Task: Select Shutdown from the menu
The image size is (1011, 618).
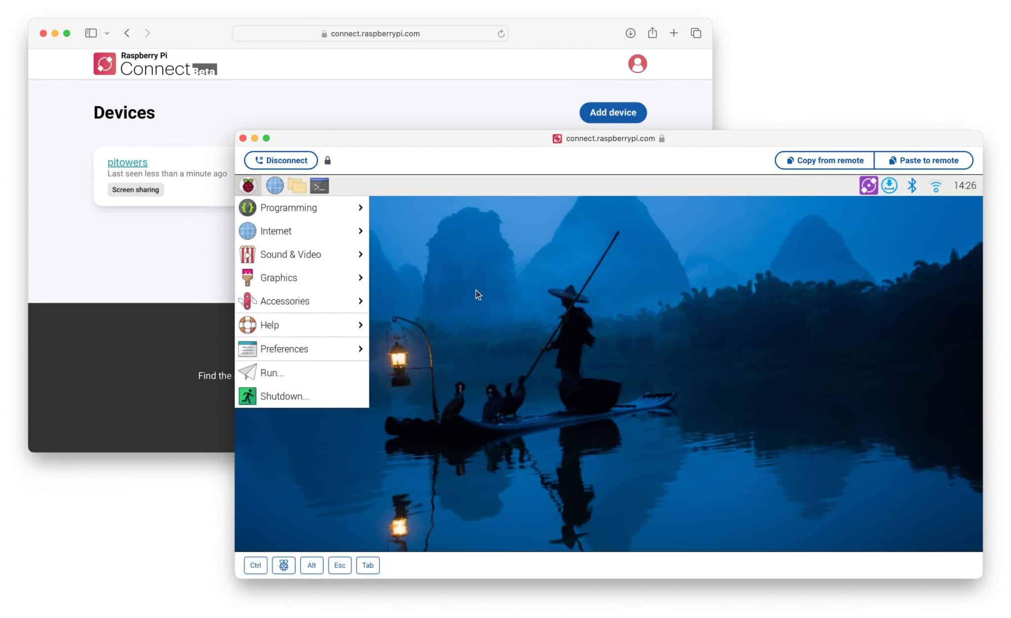Action: 285,396
